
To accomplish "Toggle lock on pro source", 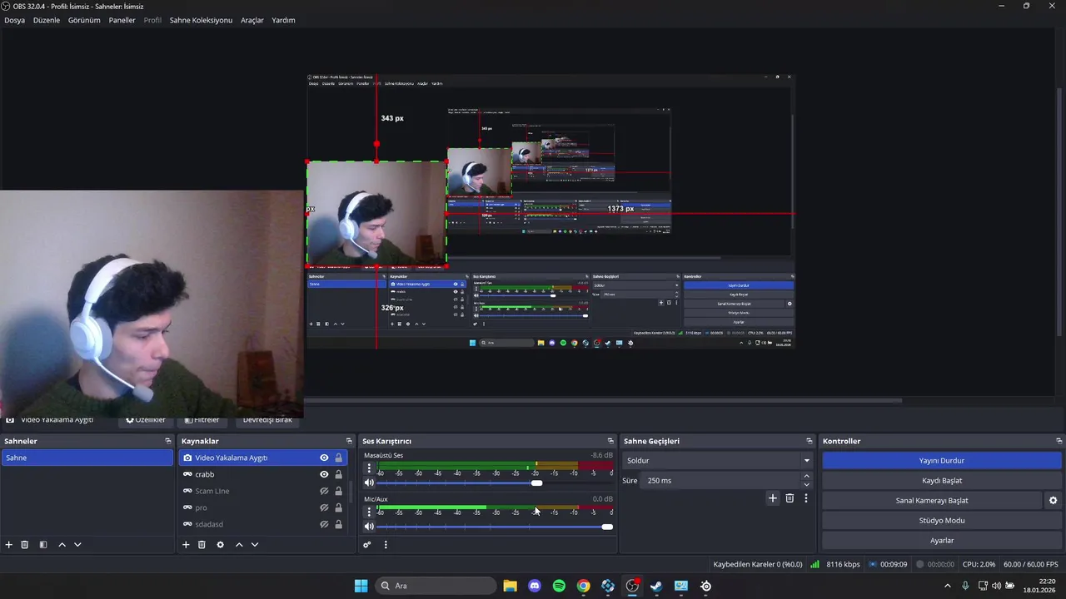I will tap(338, 507).
